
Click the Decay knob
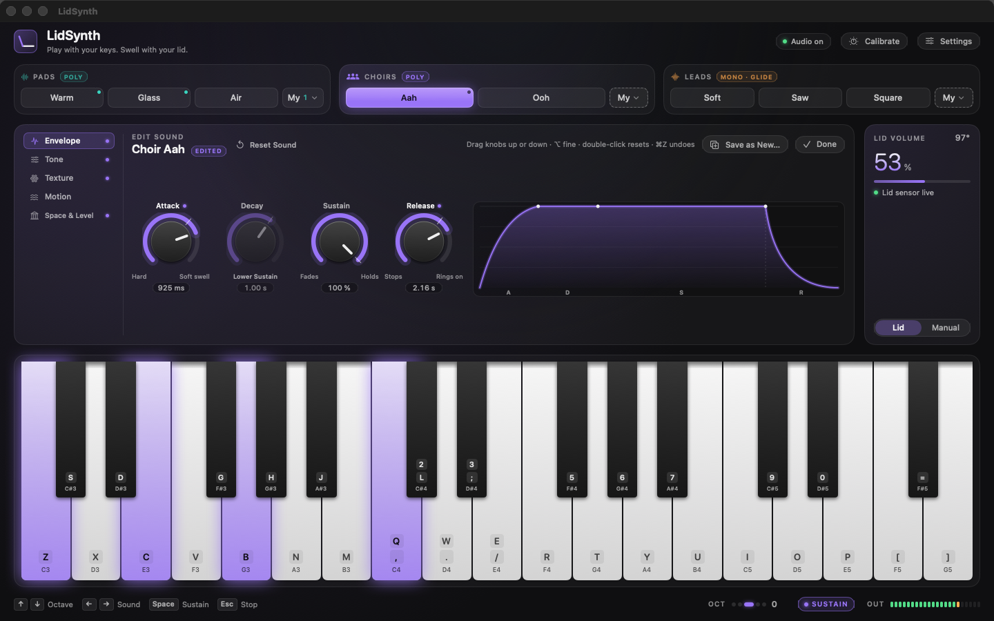tap(255, 241)
